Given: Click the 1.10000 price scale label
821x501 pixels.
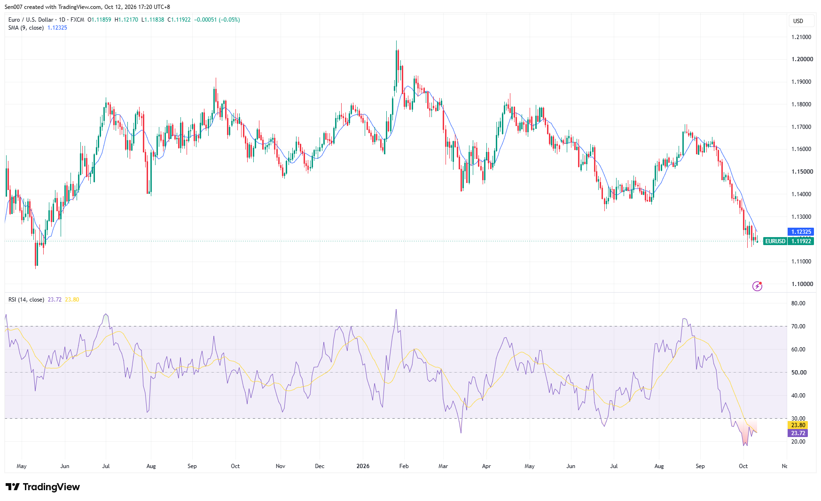Looking at the screenshot, I should [801, 284].
